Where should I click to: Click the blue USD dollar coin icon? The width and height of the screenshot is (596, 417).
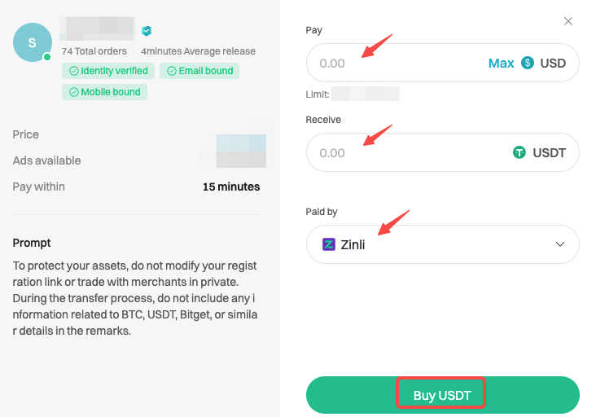pyautogui.click(x=528, y=63)
